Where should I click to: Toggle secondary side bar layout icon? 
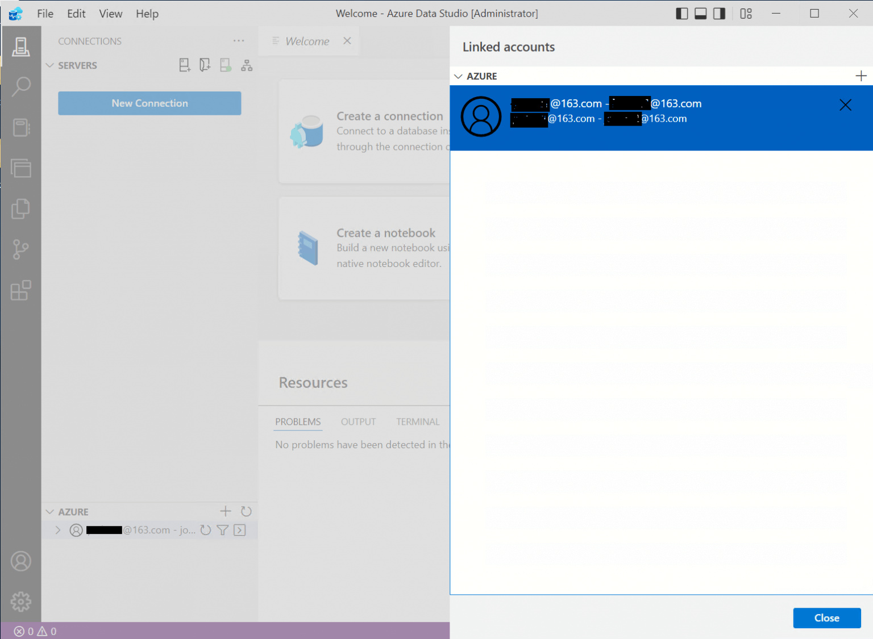point(720,14)
